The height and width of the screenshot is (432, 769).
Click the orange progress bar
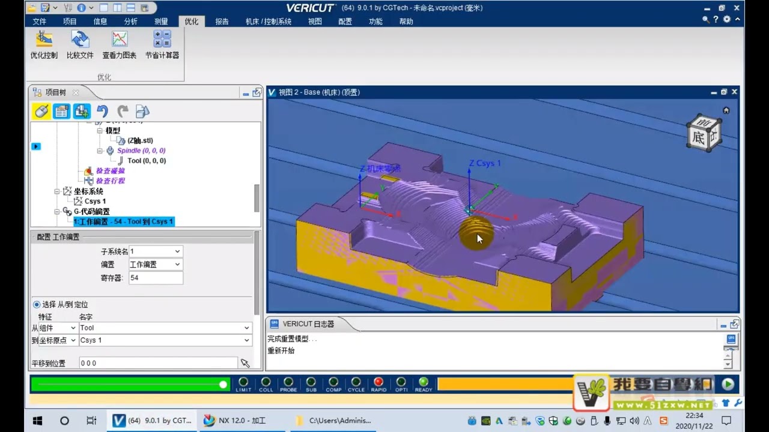[505, 384]
